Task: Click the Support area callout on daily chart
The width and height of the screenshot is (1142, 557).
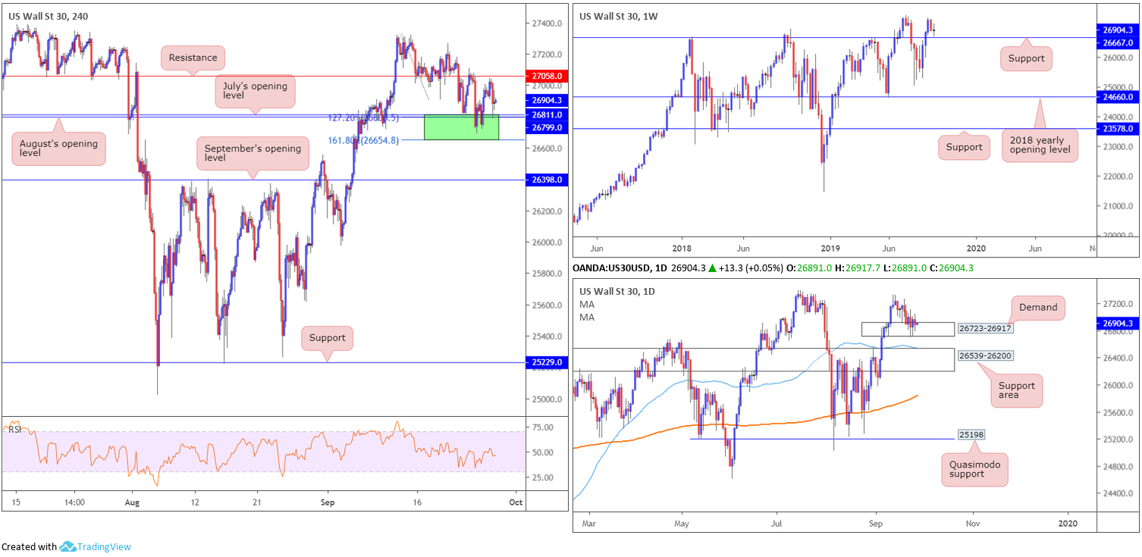Action: click(x=1015, y=392)
